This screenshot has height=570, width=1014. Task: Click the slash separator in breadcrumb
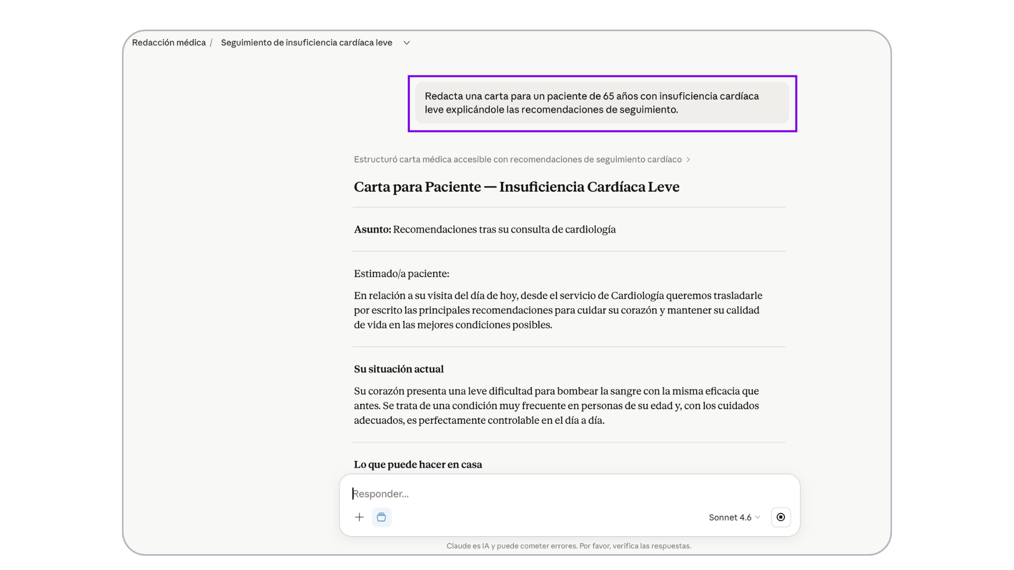211,43
